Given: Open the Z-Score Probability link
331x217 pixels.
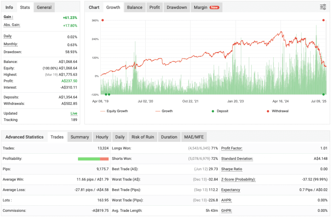Looking at the screenshot, I should coord(238,179).
